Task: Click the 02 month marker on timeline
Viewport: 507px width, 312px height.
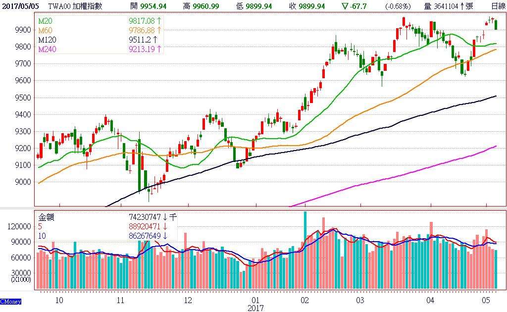Action: (x=304, y=300)
